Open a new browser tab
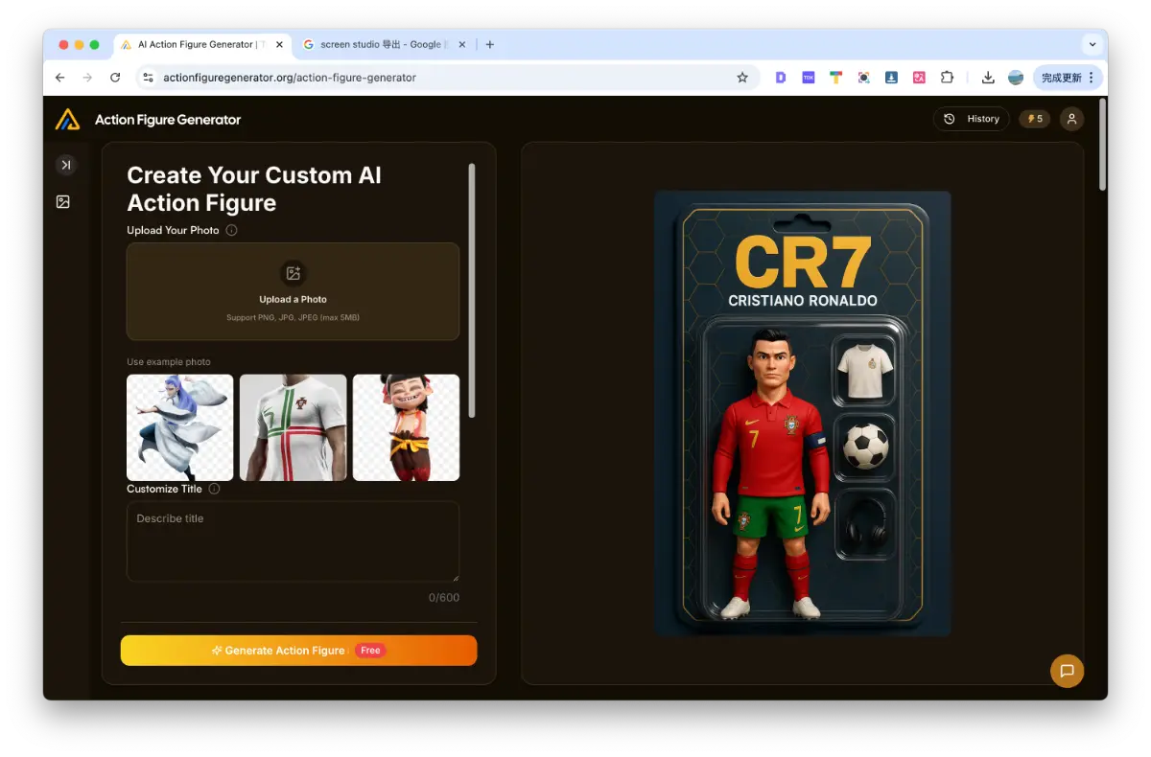Viewport: 1151px width, 757px height. pos(490,44)
